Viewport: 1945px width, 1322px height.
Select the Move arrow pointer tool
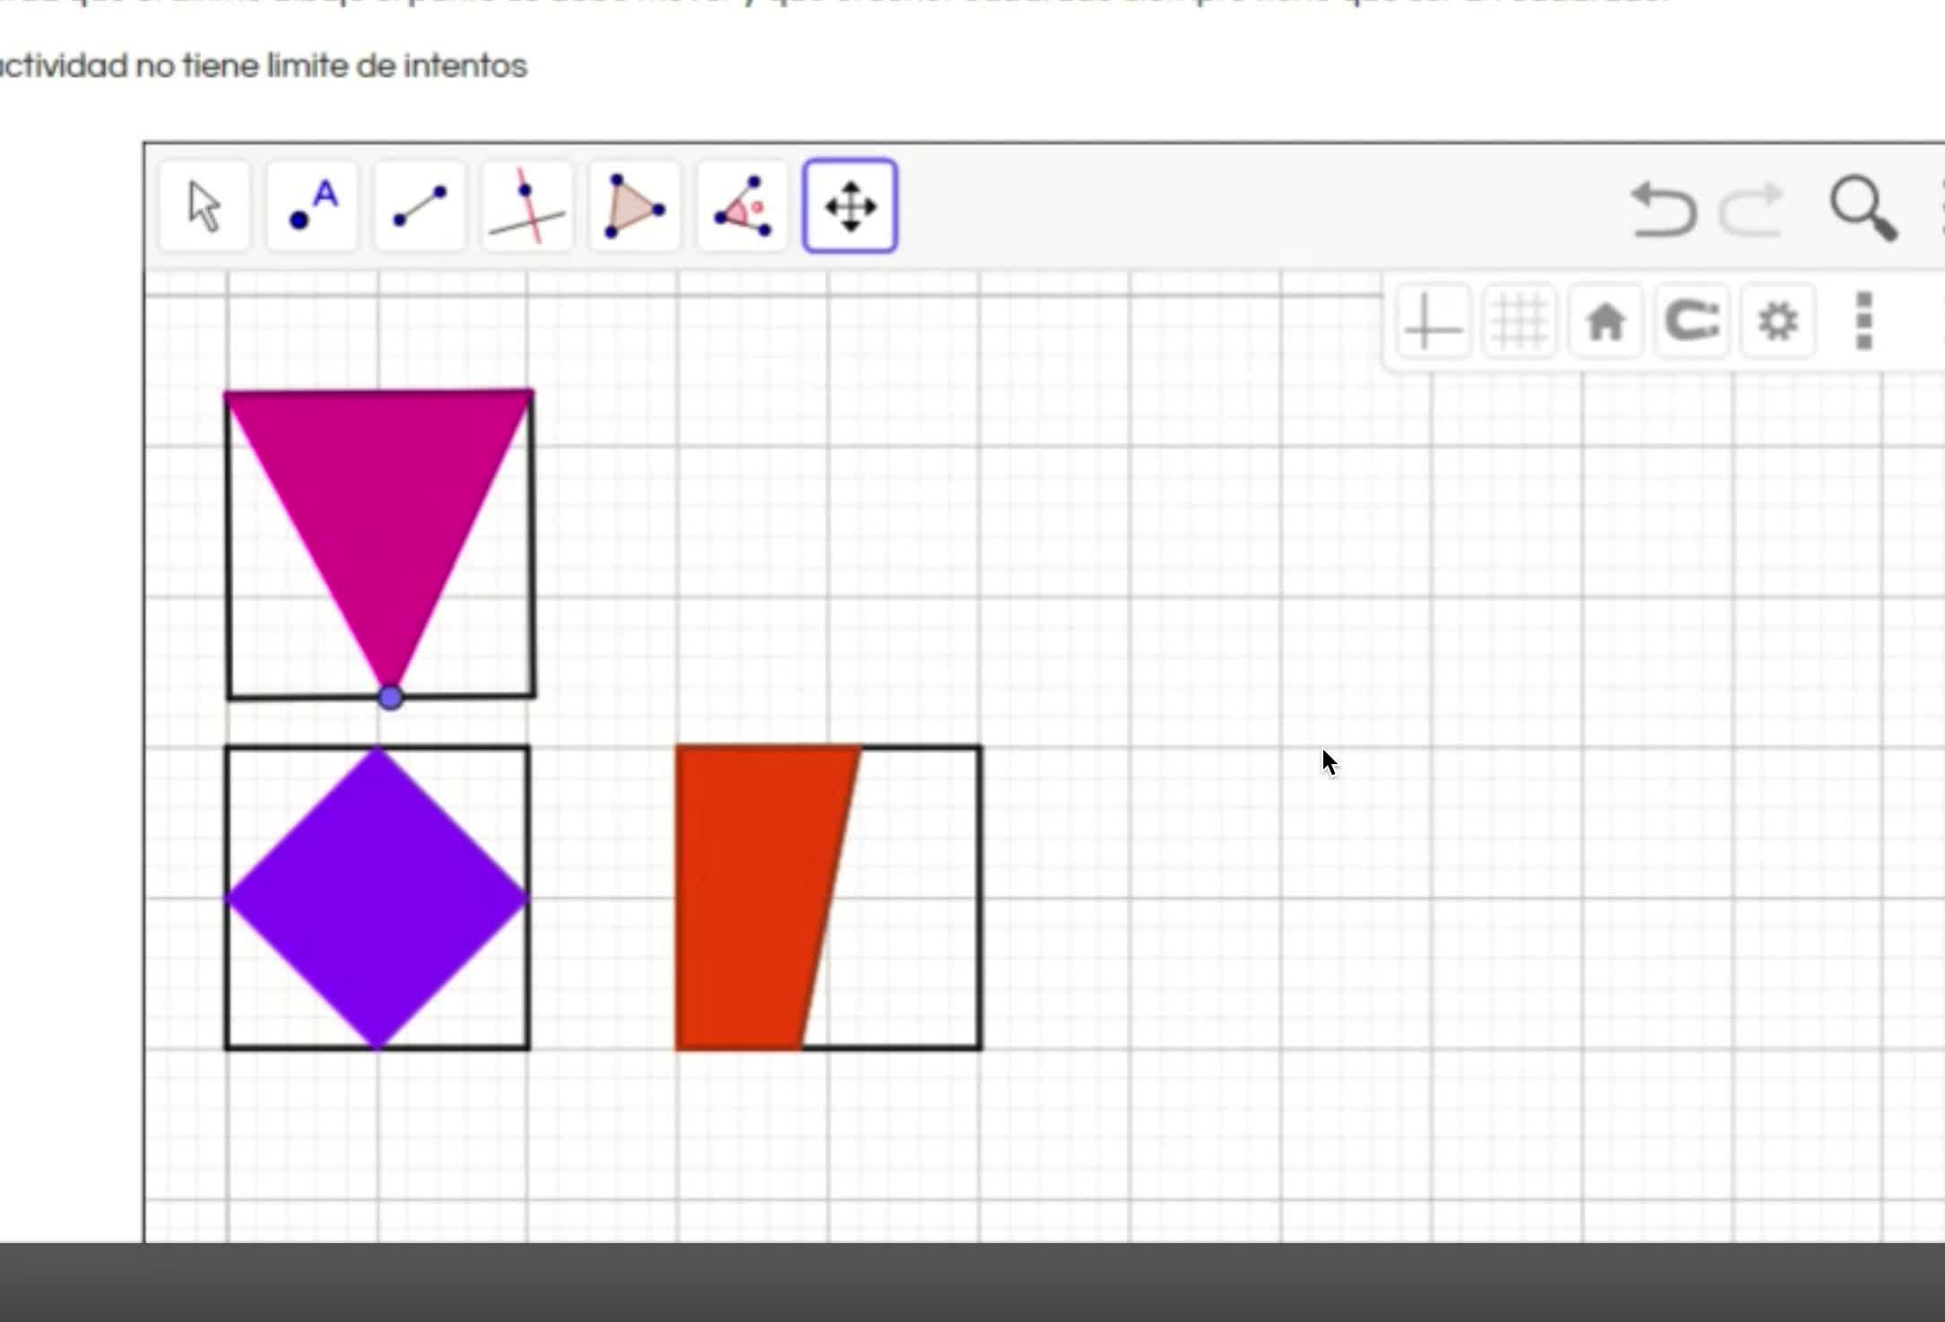coord(205,207)
